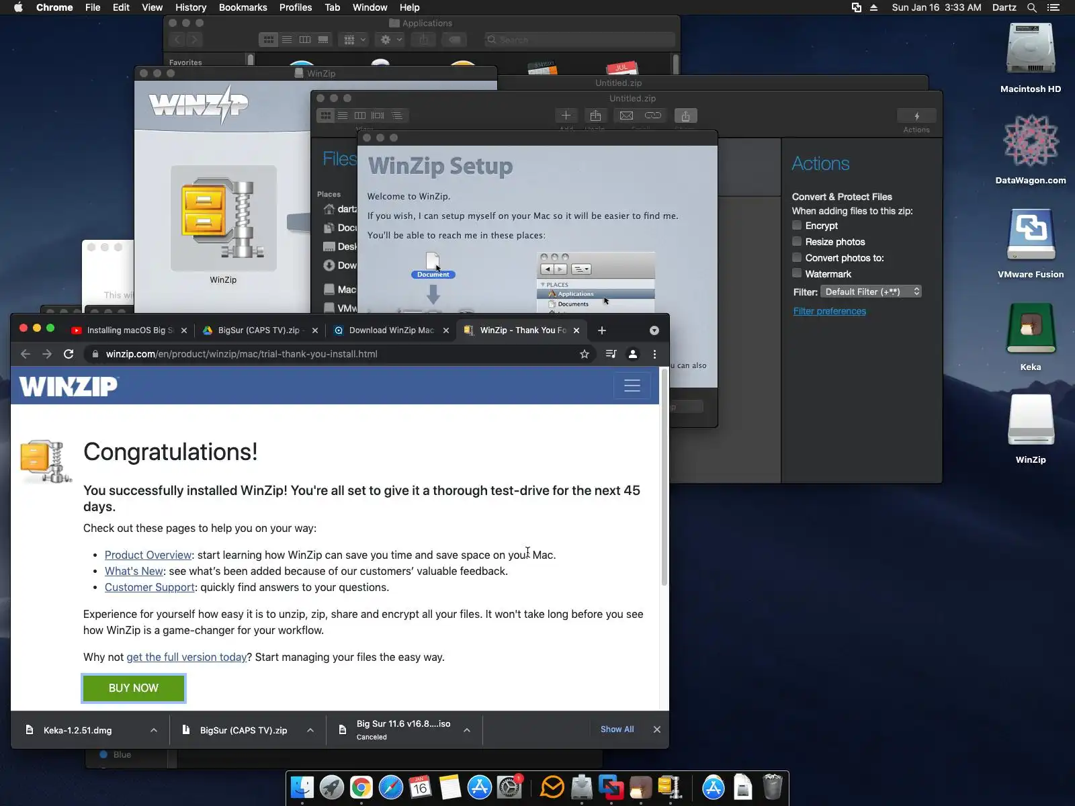Open Keka app in the Dock
The image size is (1075, 806).
tap(641, 787)
